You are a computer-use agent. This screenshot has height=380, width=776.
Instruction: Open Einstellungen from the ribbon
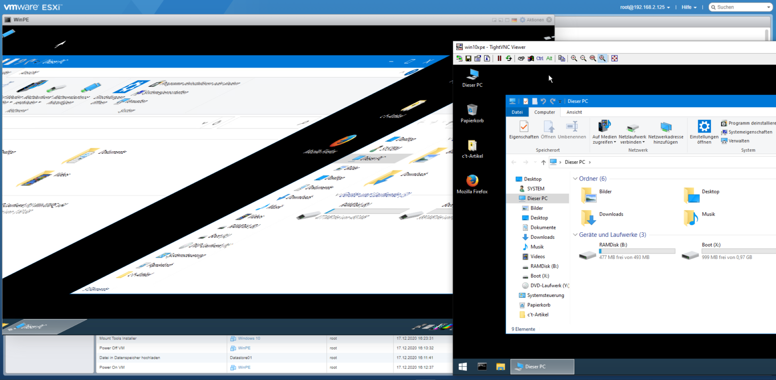tap(704, 132)
